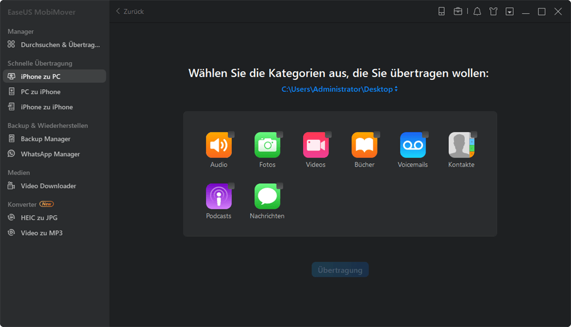Close the MobiMover window
Viewport: 571px width, 327px height.
[558, 11]
